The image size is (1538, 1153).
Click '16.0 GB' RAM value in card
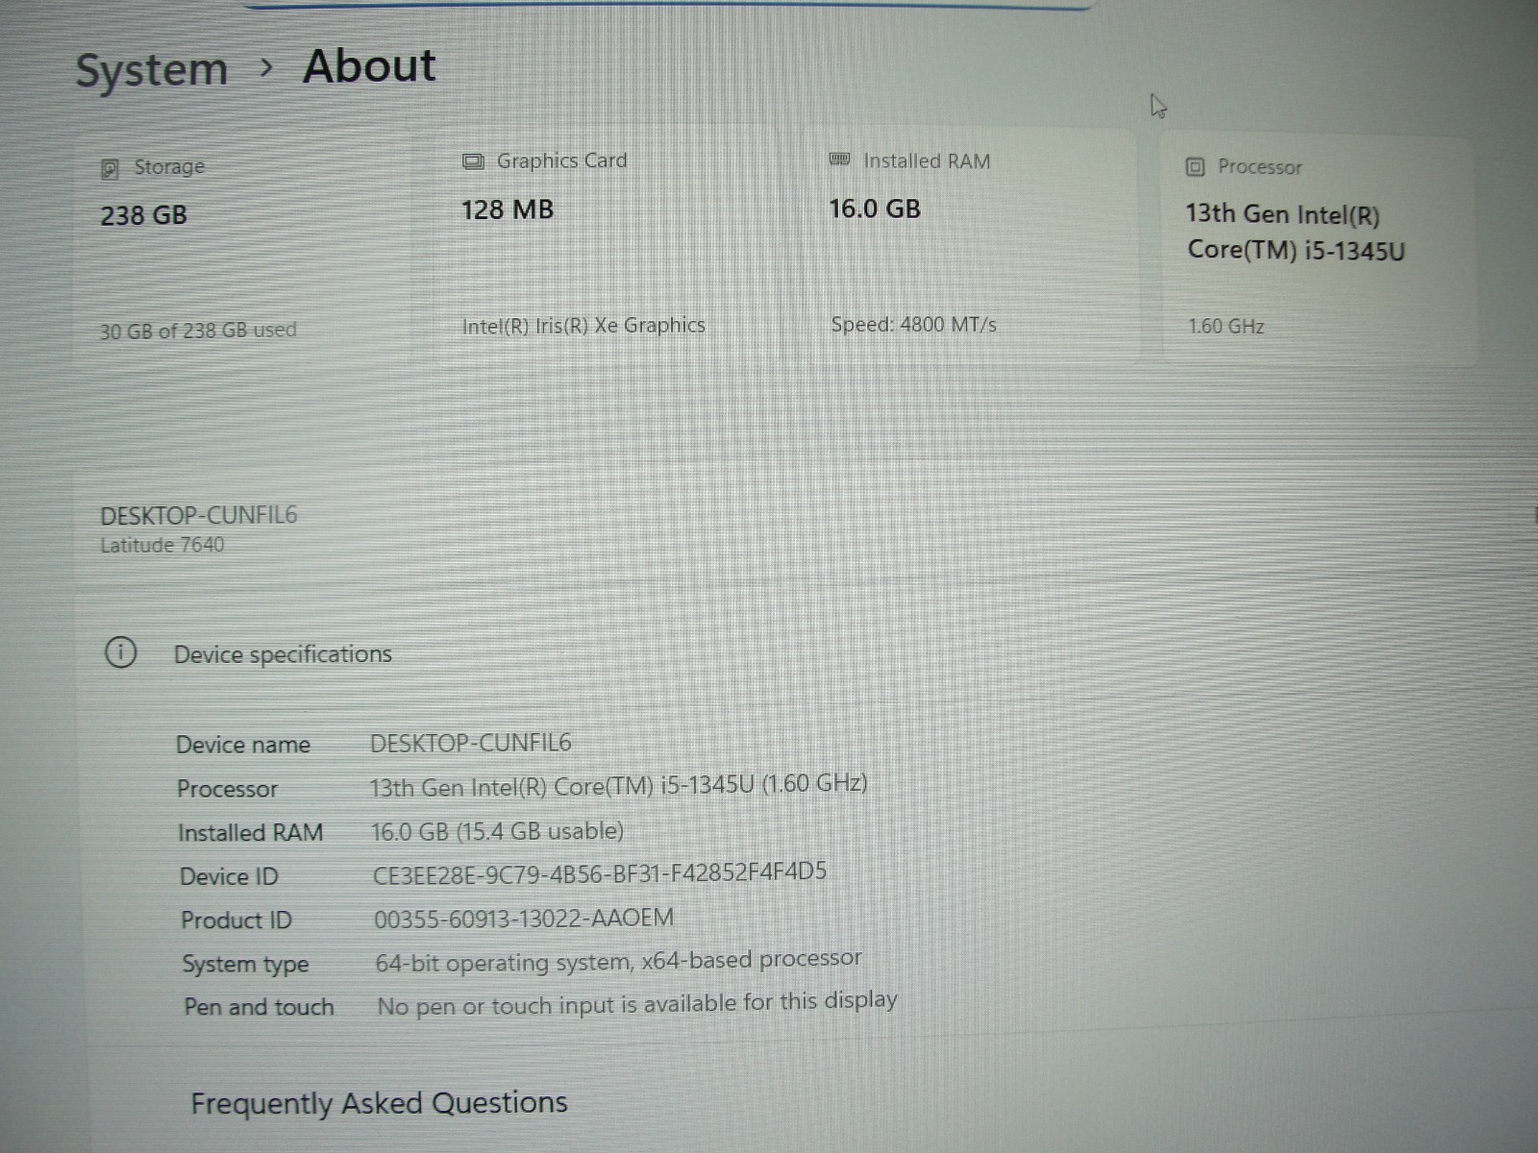875,209
